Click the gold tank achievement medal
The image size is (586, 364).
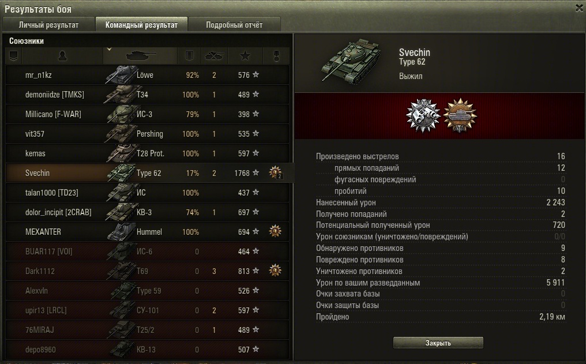point(460,115)
